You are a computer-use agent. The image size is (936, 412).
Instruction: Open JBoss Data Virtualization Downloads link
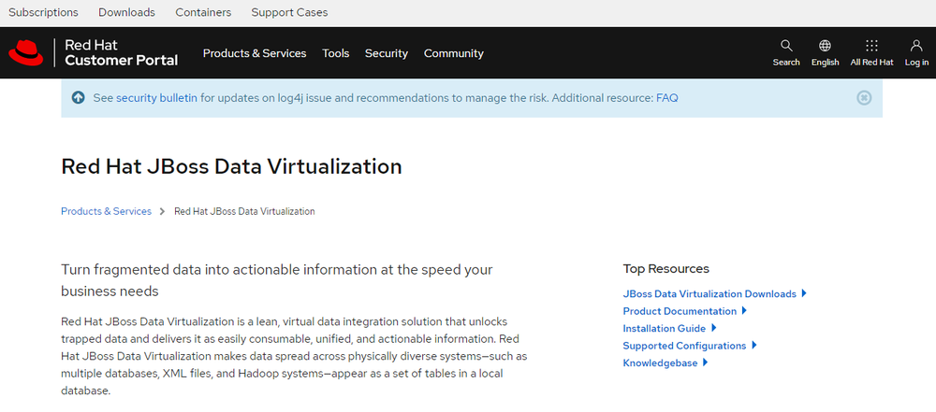709,294
